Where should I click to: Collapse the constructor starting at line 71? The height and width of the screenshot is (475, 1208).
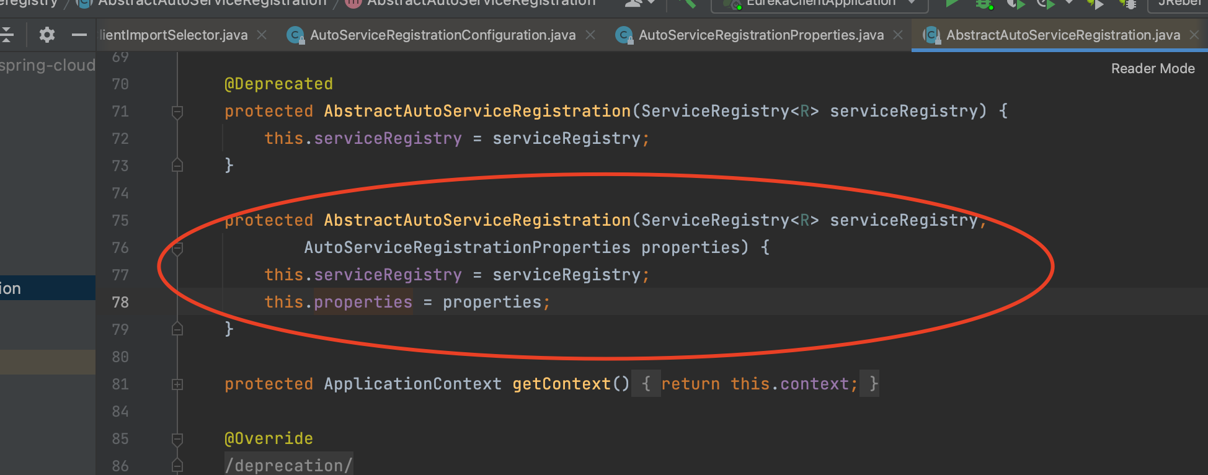pyautogui.click(x=177, y=112)
